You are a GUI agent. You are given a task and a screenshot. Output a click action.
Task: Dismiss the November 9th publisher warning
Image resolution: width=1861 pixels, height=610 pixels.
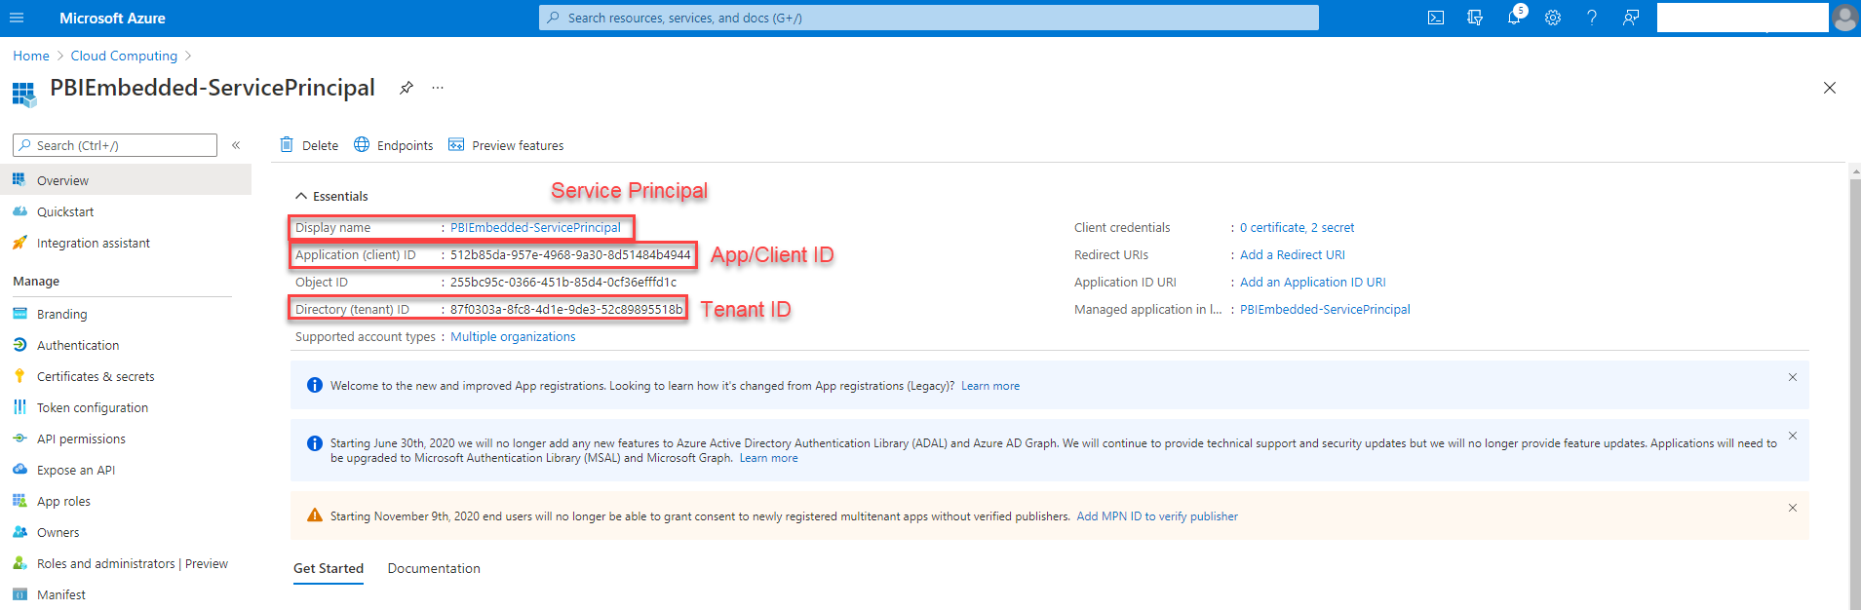(1792, 508)
